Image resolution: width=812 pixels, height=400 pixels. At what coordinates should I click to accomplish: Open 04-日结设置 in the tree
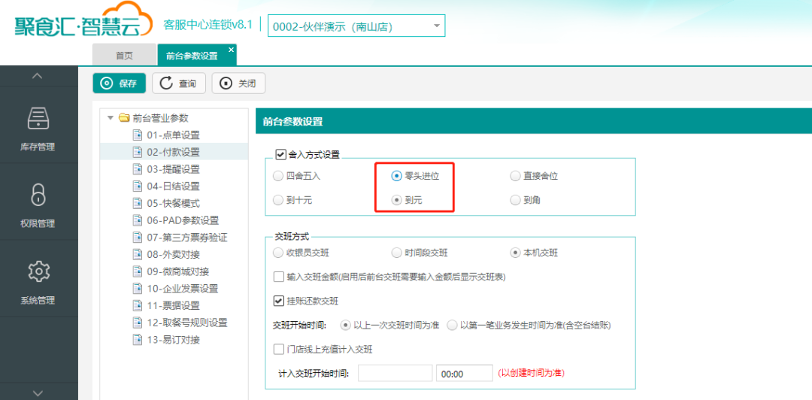[x=172, y=186]
